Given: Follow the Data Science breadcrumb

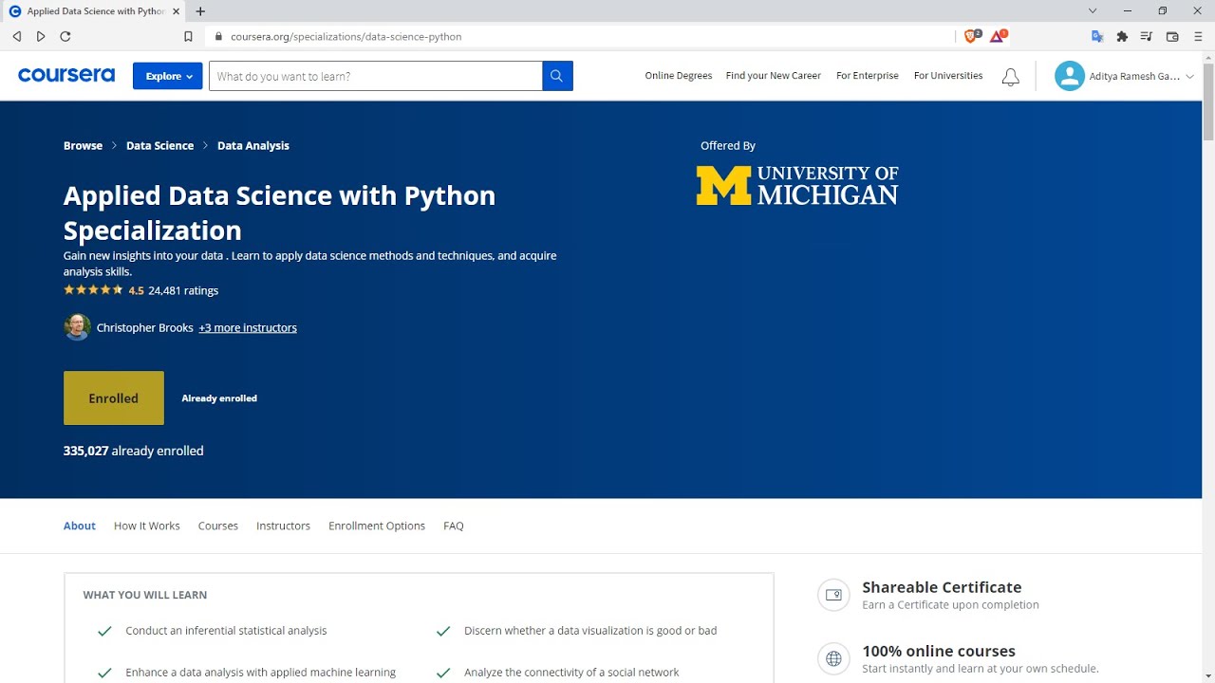Looking at the screenshot, I should 159,145.
